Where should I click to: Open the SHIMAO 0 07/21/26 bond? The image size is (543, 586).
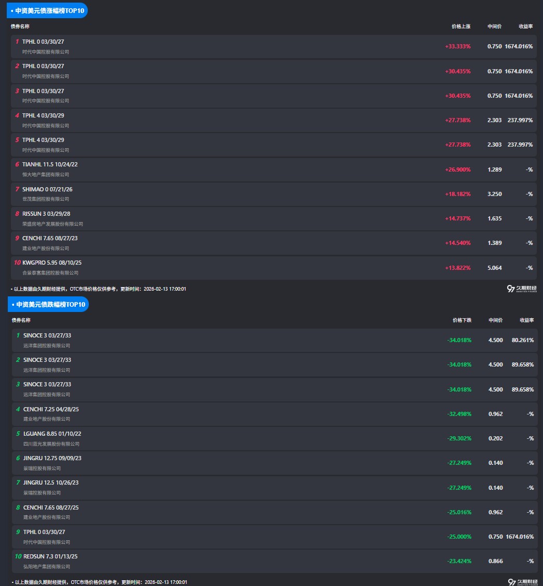coord(47,189)
